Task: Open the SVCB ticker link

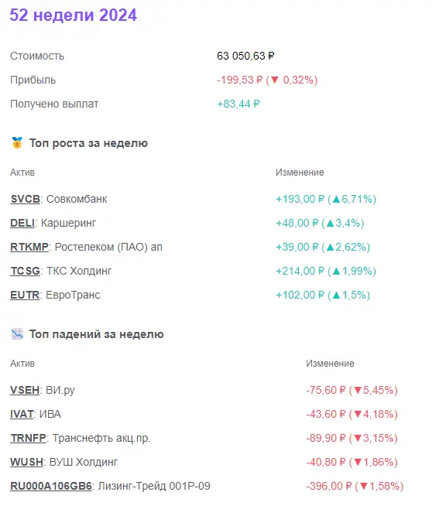Action: coord(26,199)
